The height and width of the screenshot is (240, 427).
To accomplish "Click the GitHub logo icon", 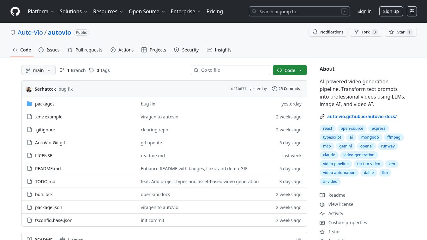I will point(15,11).
